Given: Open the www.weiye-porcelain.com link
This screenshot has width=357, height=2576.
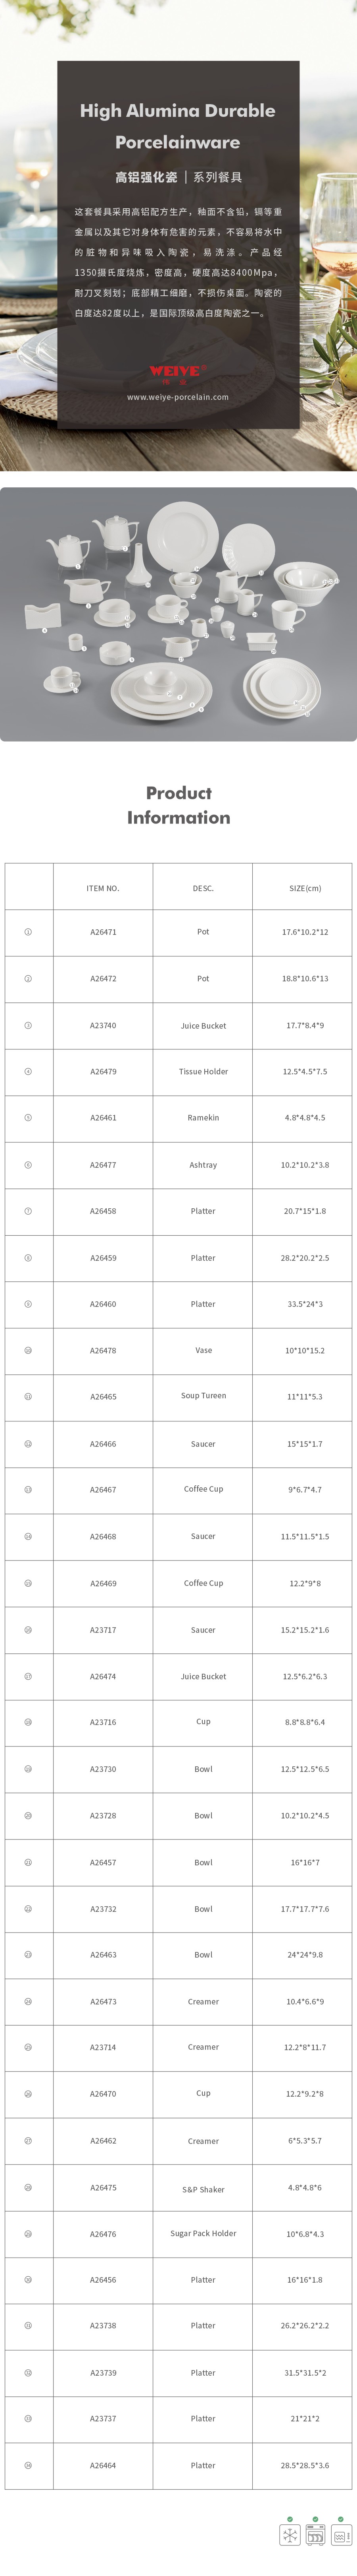Looking at the screenshot, I should click(177, 397).
